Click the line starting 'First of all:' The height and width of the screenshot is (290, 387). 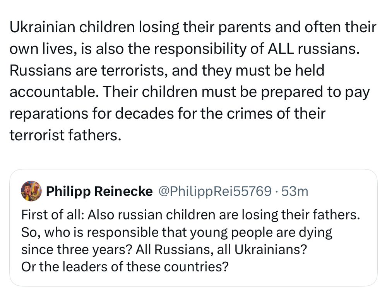pyautogui.click(x=190, y=214)
